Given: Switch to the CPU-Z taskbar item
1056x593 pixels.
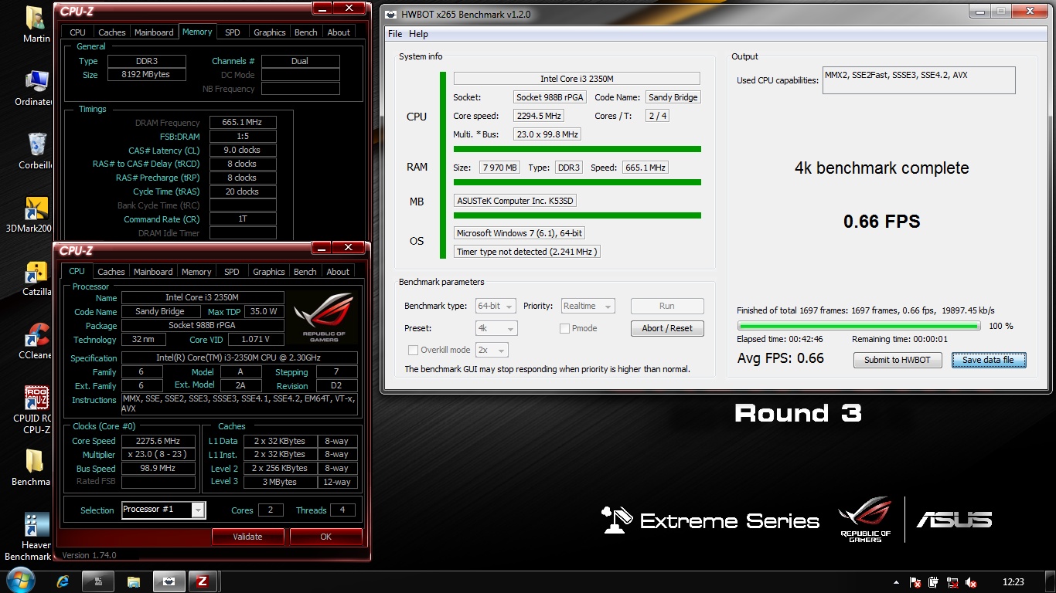Looking at the screenshot, I should click(202, 582).
